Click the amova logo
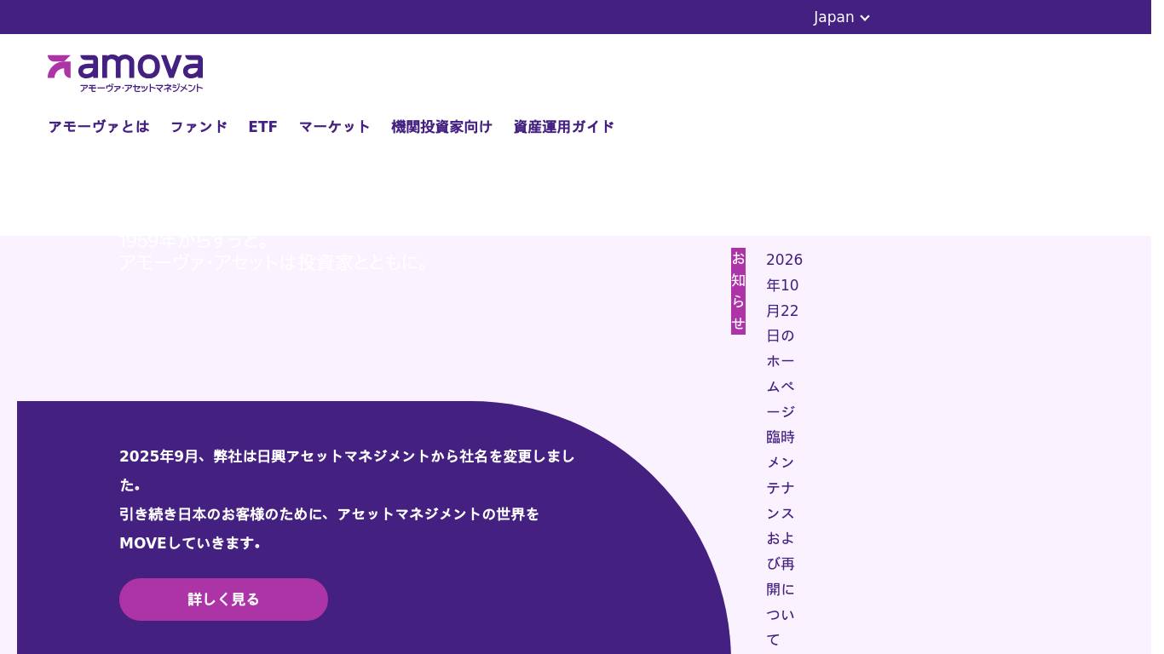This screenshot has width=1164, height=654. 125,73
